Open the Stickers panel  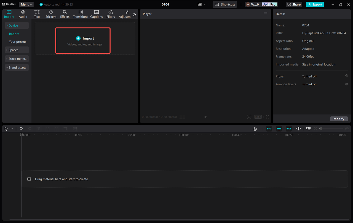[51, 14]
